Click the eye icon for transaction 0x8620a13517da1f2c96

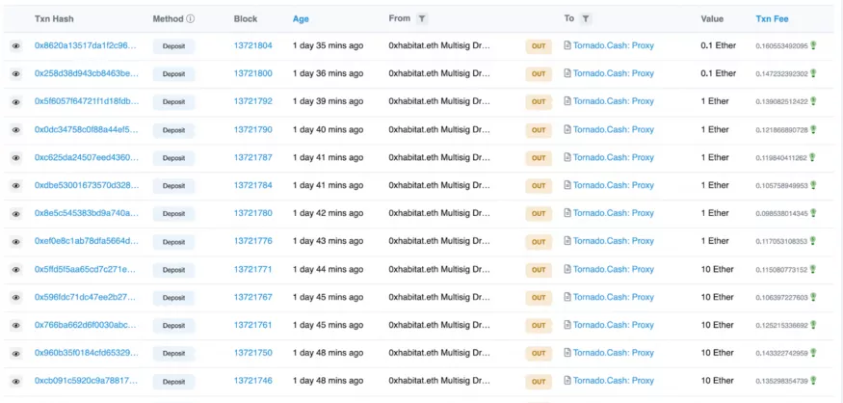pos(16,46)
